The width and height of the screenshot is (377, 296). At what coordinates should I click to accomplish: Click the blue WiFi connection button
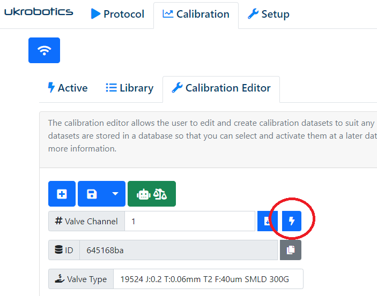(44, 50)
